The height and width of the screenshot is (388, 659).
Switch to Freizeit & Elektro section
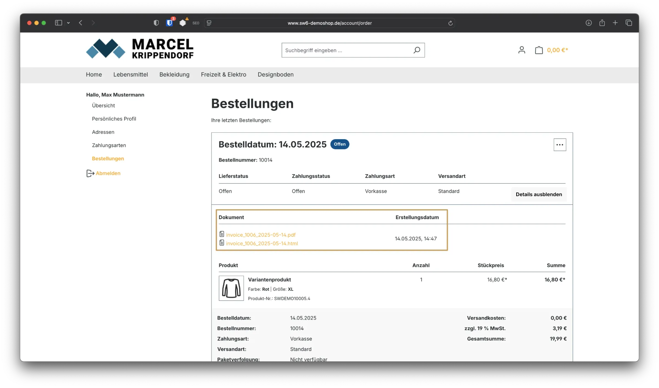pyautogui.click(x=223, y=74)
